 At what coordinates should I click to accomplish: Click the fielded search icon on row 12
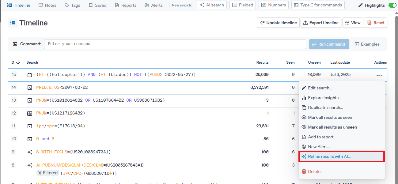(x=30, y=113)
